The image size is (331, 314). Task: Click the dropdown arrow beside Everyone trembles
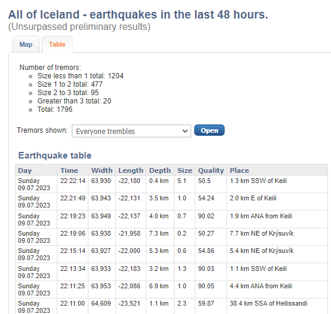click(185, 131)
